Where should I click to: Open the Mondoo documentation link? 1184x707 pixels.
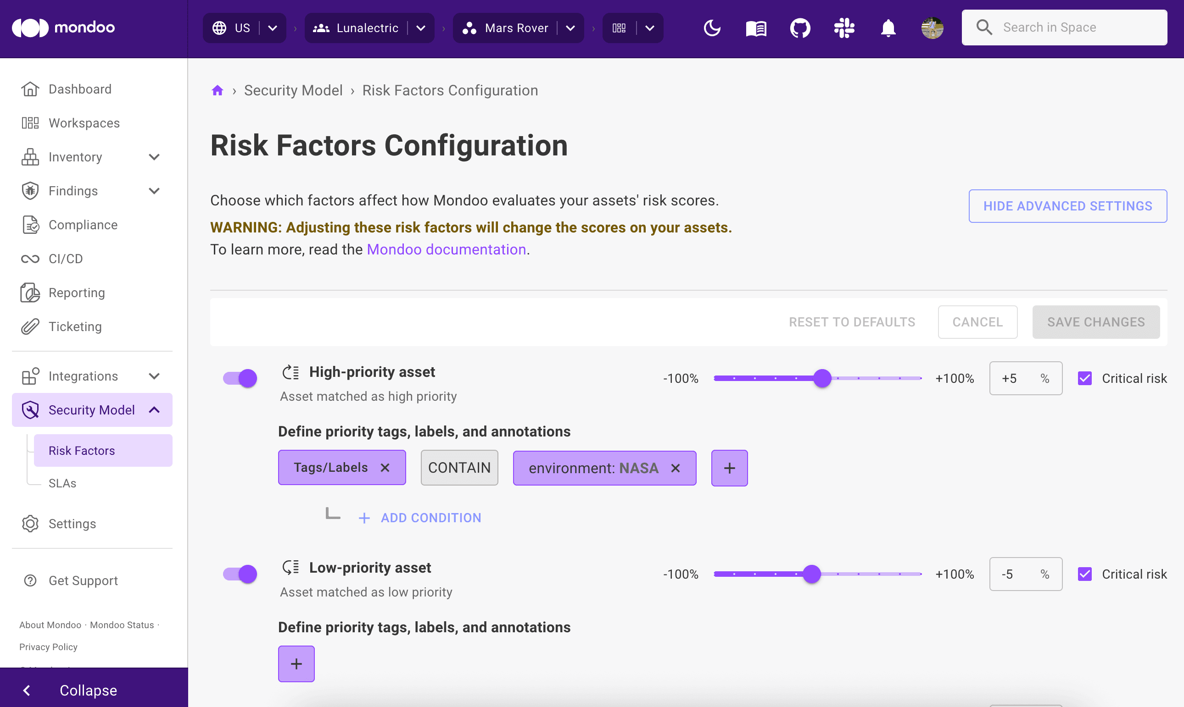pos(446,249)
